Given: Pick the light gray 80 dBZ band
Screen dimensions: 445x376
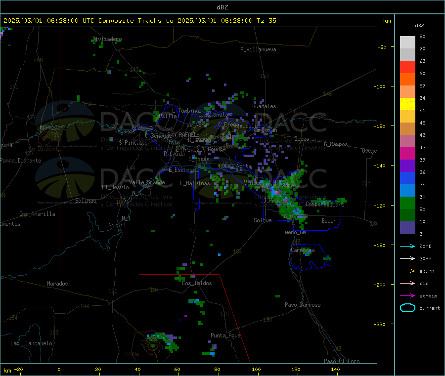Looking at the screenshot, I should [x=407, y=42].
